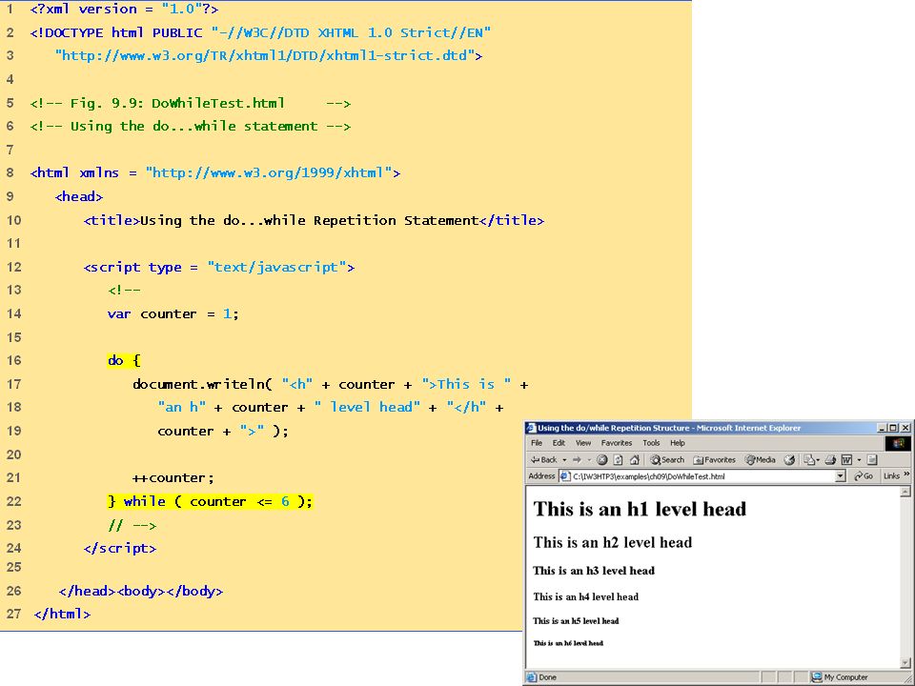915x686 pixels.
Task: Click the Done status page icon
Action: (532, 677)
